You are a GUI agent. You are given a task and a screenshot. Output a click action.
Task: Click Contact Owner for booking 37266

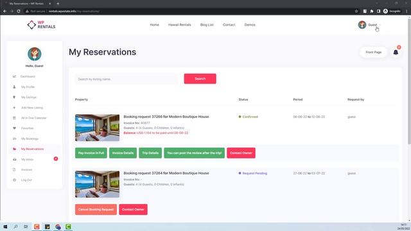[x=241, y=153]
